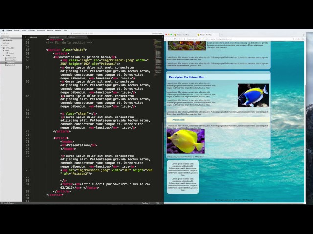Open the Historique menu
This screenshot has height=234, width=313.
[x=41, y=31]
